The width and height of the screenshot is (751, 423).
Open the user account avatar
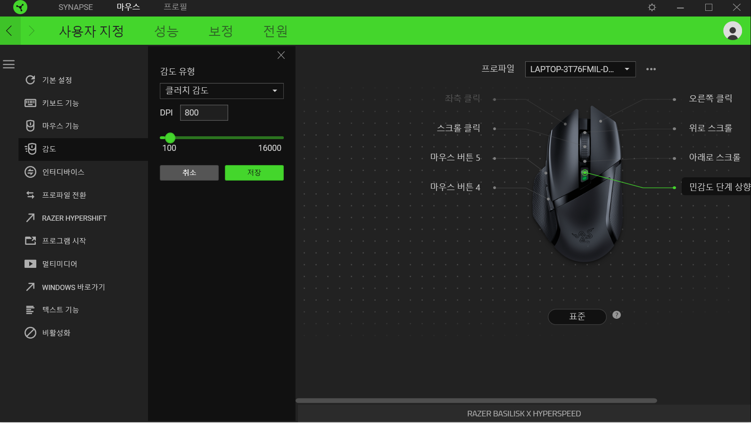(732, 31)
